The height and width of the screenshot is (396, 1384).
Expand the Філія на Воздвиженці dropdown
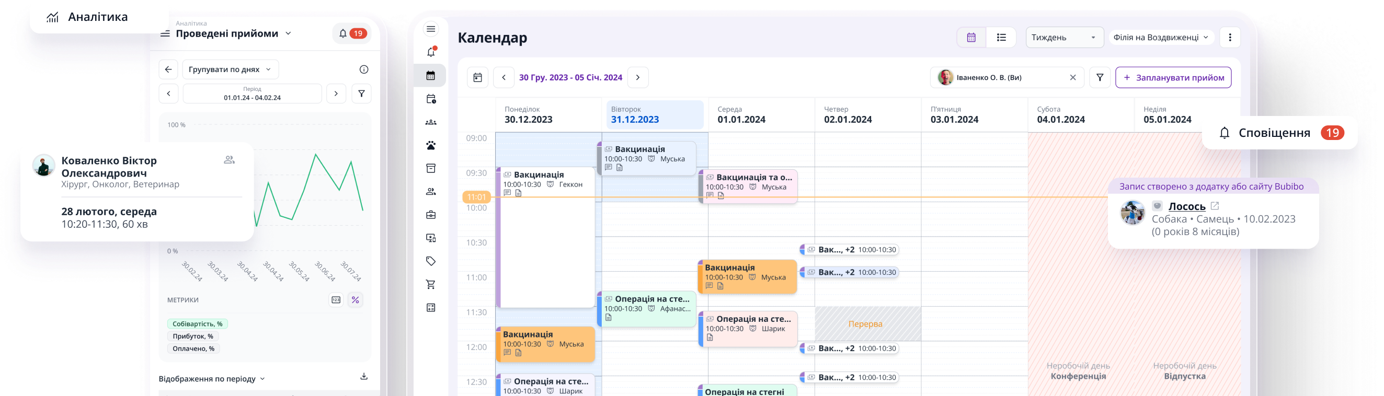pos(1161,38)
